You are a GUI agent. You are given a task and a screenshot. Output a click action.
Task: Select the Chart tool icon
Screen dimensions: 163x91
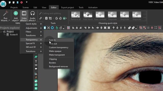(x=36, y=74)
